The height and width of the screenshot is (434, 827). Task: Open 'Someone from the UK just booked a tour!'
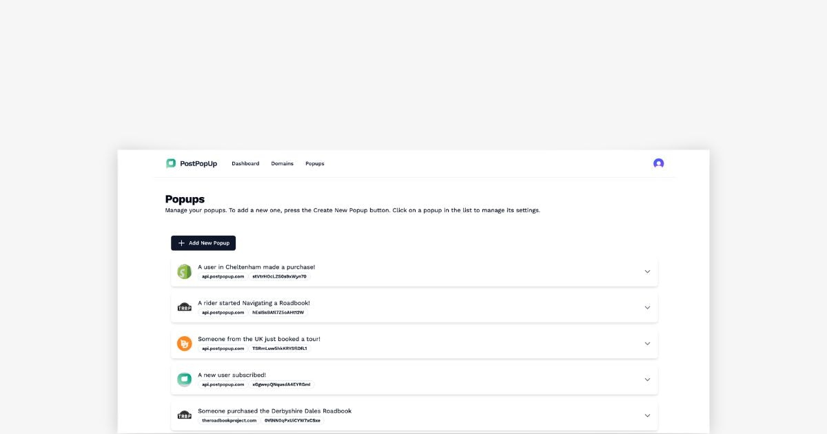point(259,339)
